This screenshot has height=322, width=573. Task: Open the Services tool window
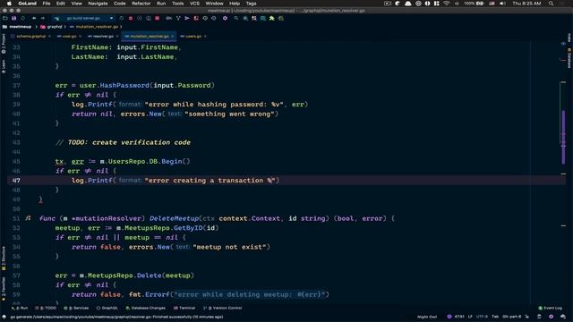76,308
